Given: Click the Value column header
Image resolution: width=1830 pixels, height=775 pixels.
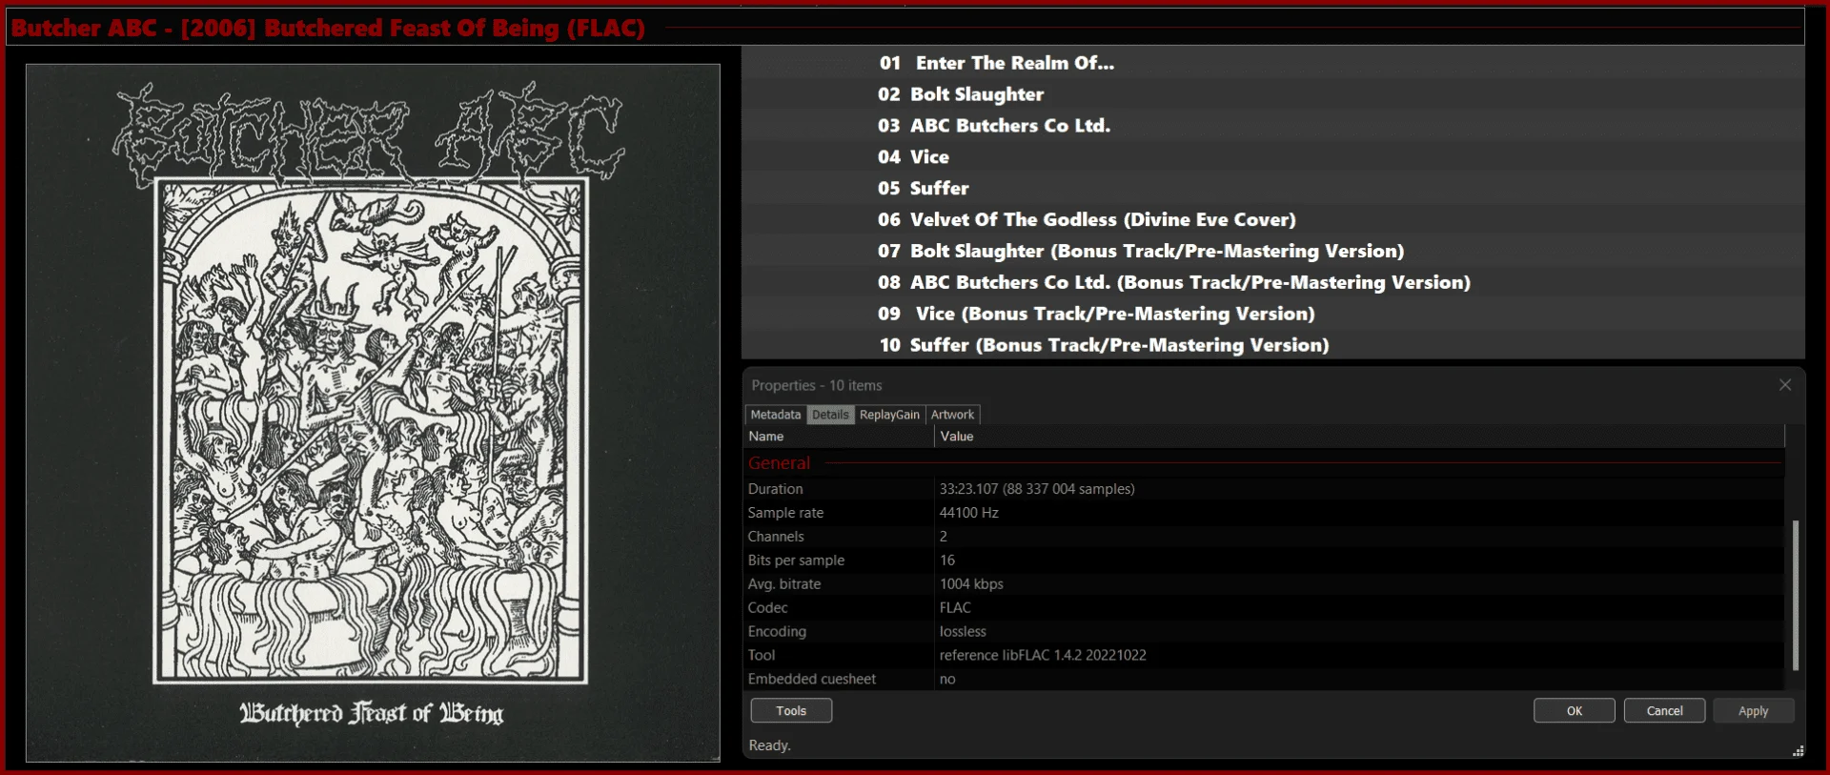Looking at the screenshot, I should (1359, 437).
